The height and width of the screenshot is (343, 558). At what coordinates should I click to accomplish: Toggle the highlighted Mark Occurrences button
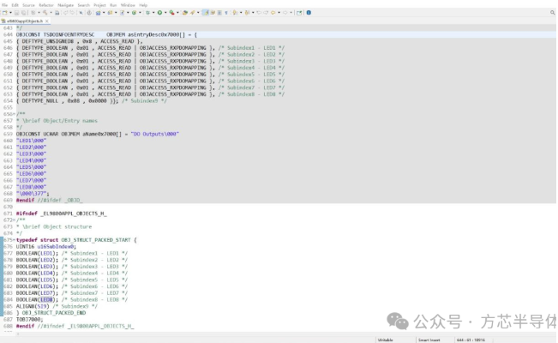(205, 13)
